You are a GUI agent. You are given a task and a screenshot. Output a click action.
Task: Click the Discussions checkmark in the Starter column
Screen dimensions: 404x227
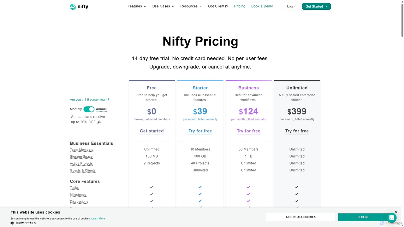tap(200, 201)
